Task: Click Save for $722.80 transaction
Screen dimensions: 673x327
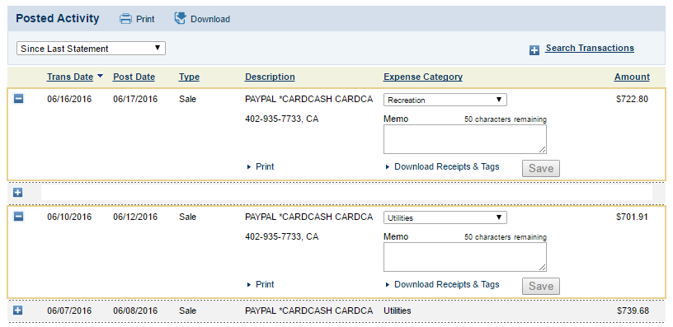Action: (x=541, y=168)
